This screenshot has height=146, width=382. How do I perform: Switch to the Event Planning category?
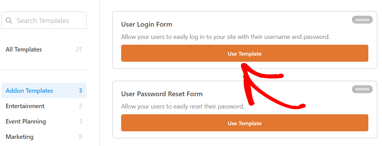pos(26,121)
